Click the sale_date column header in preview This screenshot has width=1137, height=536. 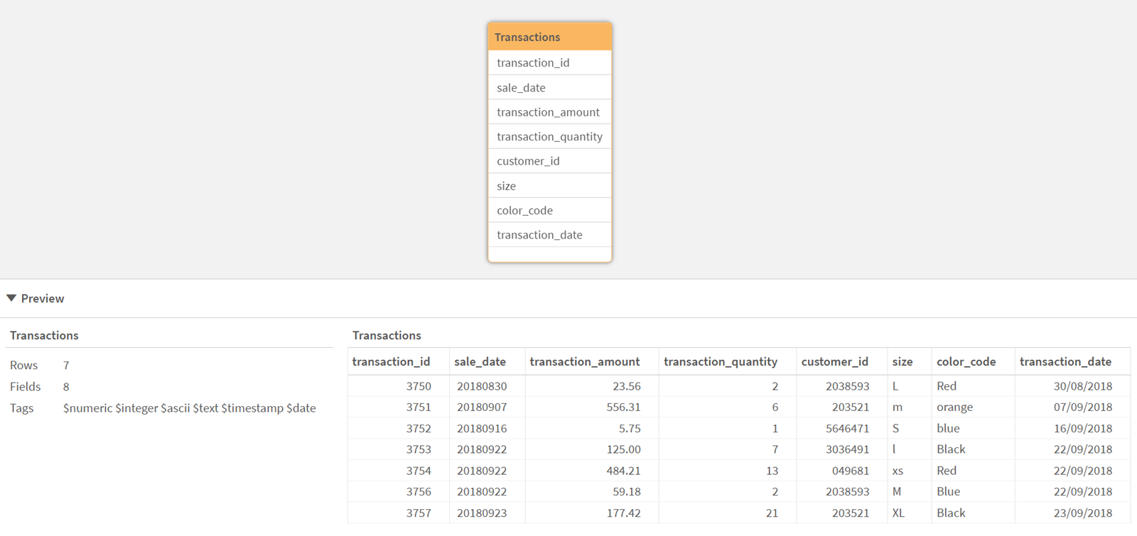pos(480,361)
